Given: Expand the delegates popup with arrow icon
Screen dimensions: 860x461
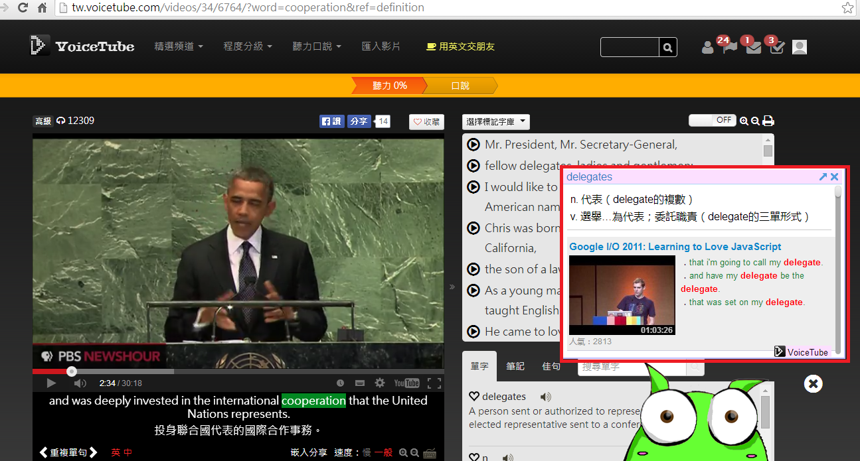Looking at the screenshot, I should [x=823, y=177].
